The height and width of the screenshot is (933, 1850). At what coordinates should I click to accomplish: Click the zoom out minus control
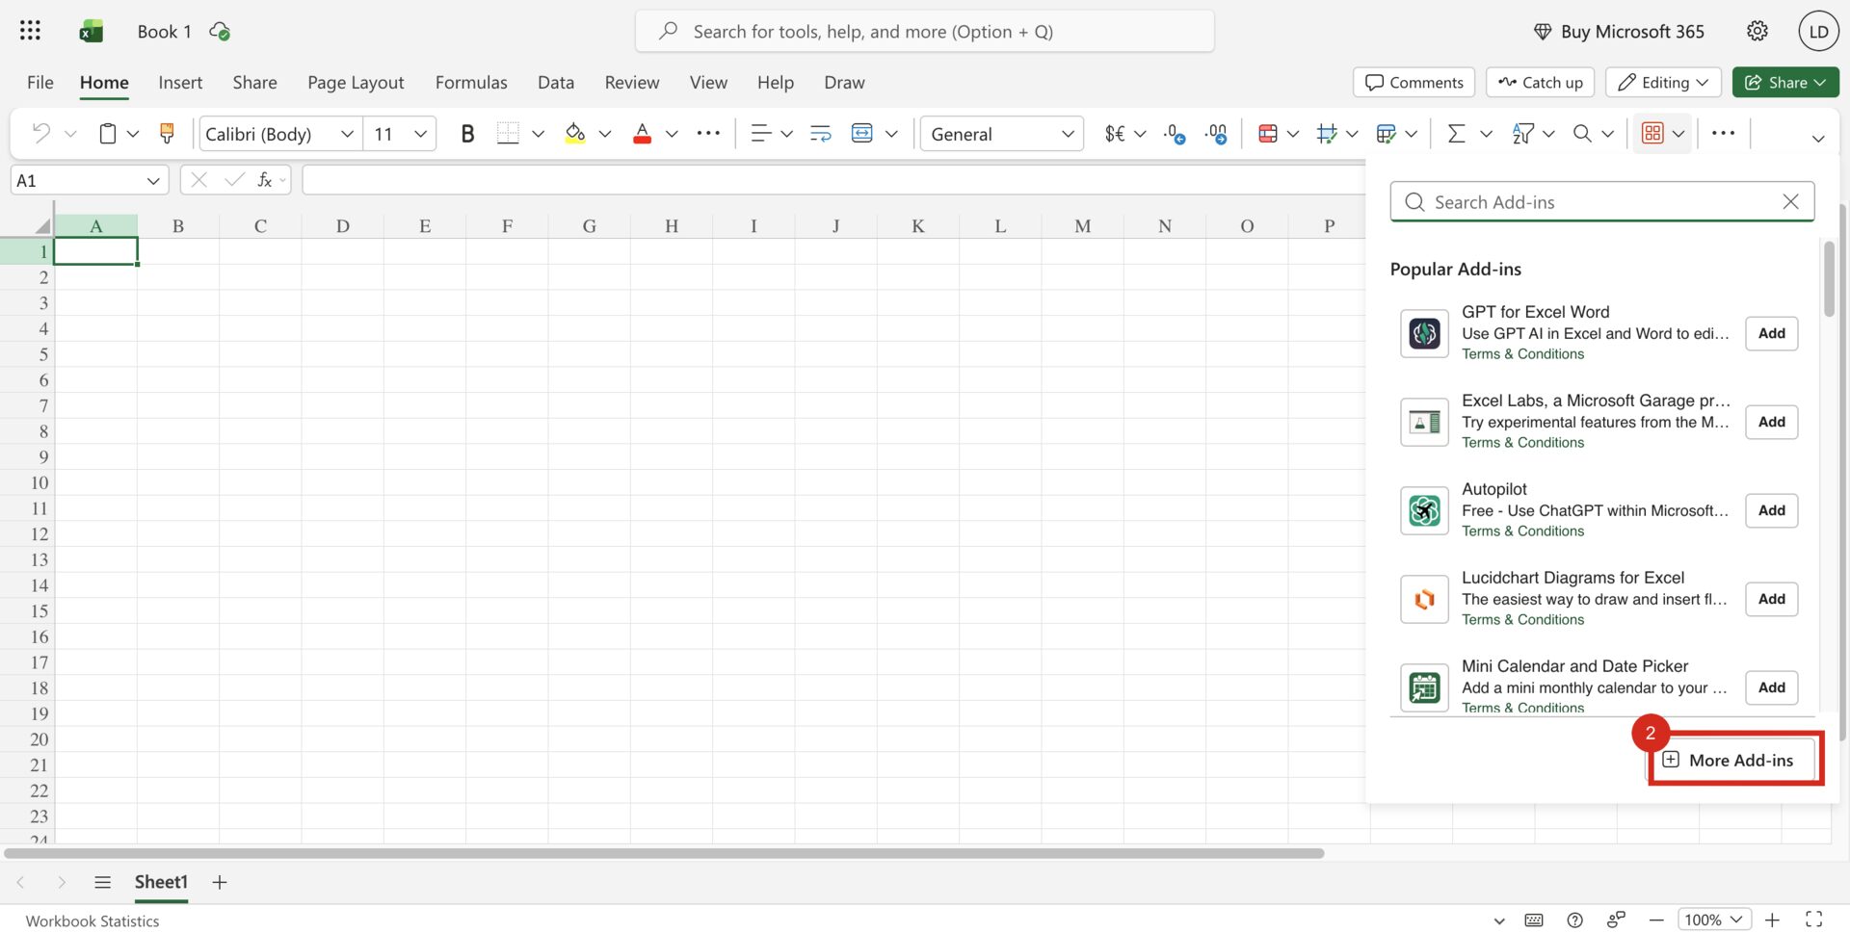pyautogui.click(x=1656, y=920)
